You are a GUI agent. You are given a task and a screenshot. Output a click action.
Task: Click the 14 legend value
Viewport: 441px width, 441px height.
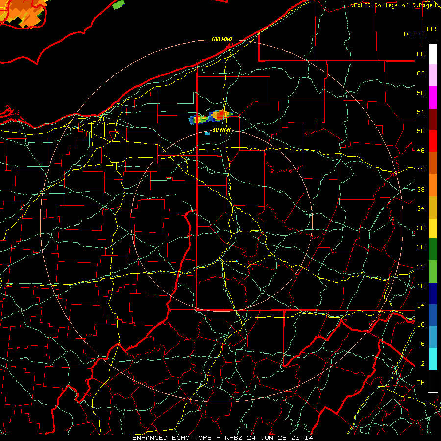421,305
